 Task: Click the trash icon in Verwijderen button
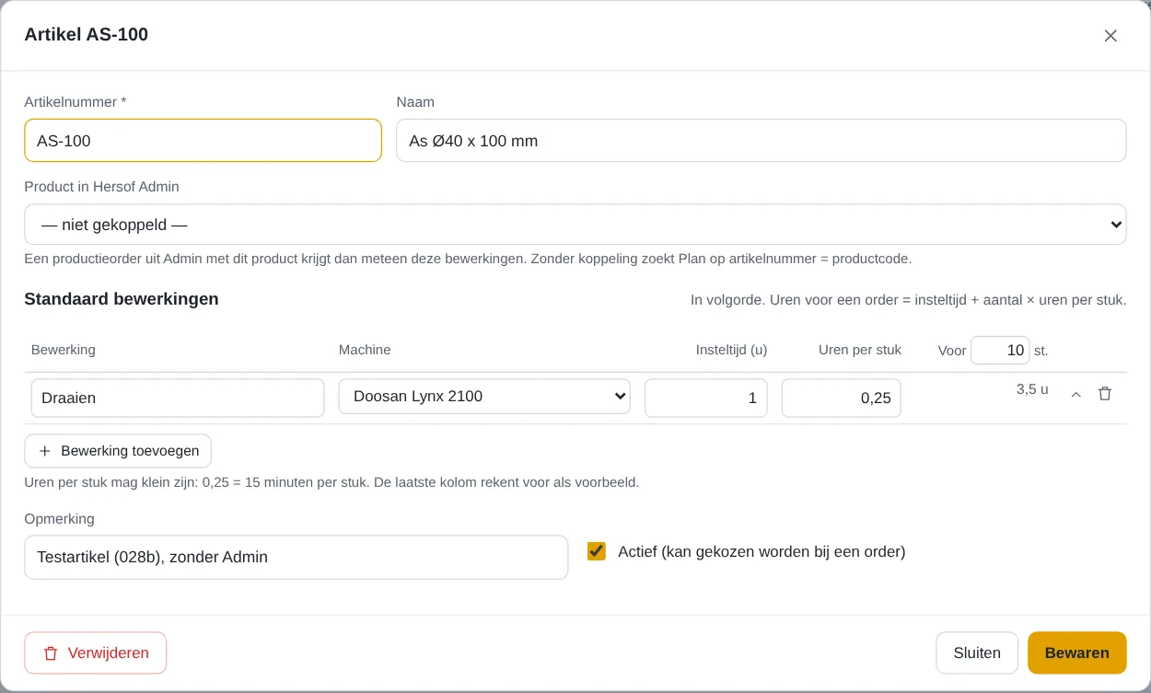click(x=51, y=653)
